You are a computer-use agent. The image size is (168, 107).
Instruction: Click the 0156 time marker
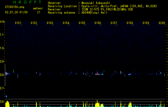(98, 23)
